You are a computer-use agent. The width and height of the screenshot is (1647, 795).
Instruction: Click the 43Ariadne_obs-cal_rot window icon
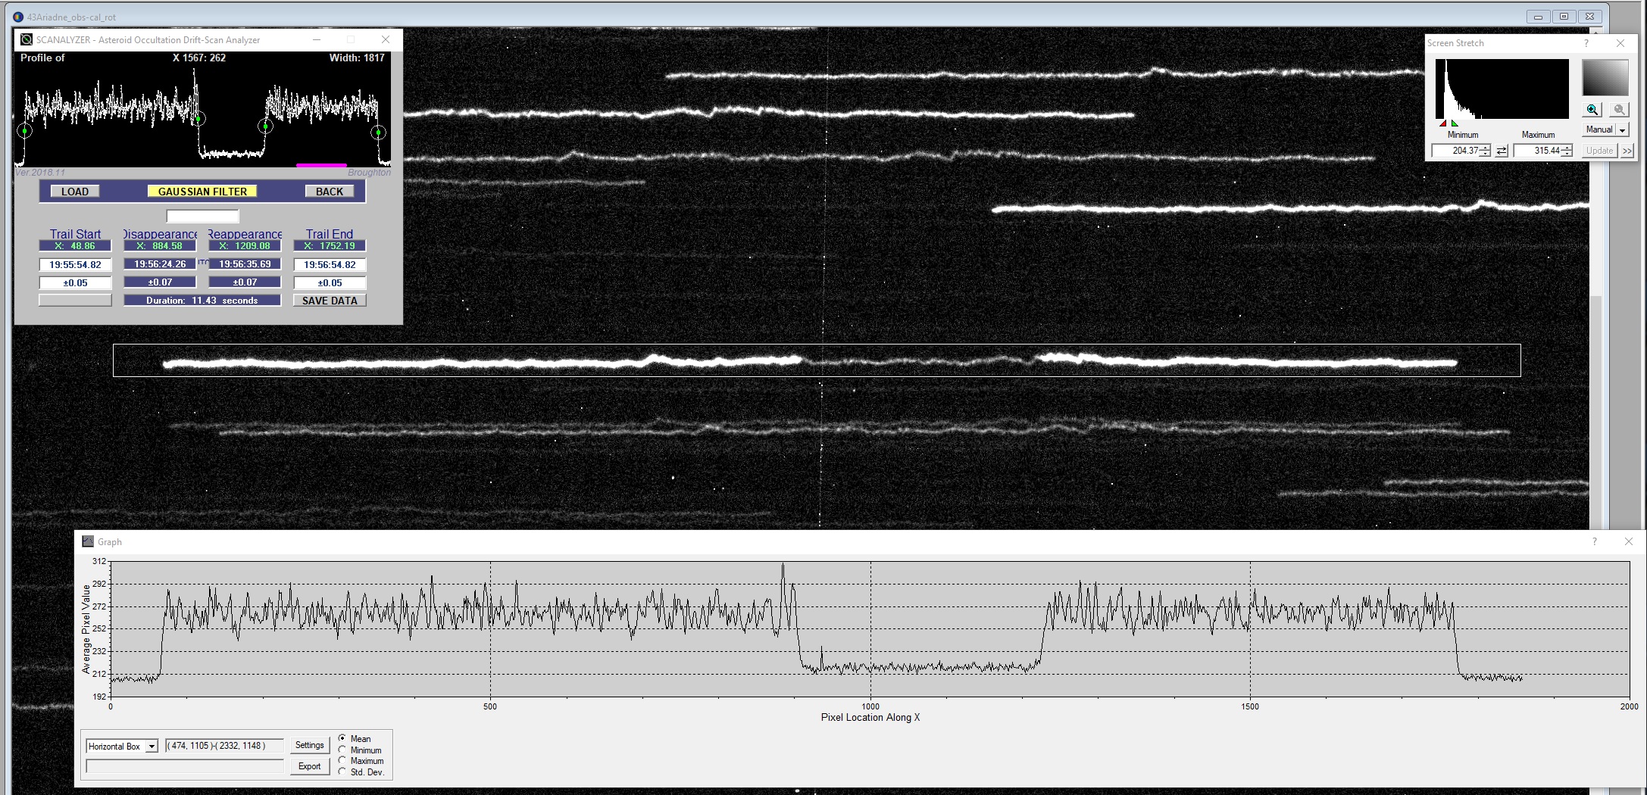tap(18, 17)
